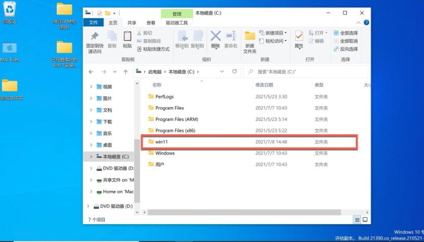This screenshot has height=242, width=424.
Task: Click Invert selection (反向选择)
Action: coord(346,49)
